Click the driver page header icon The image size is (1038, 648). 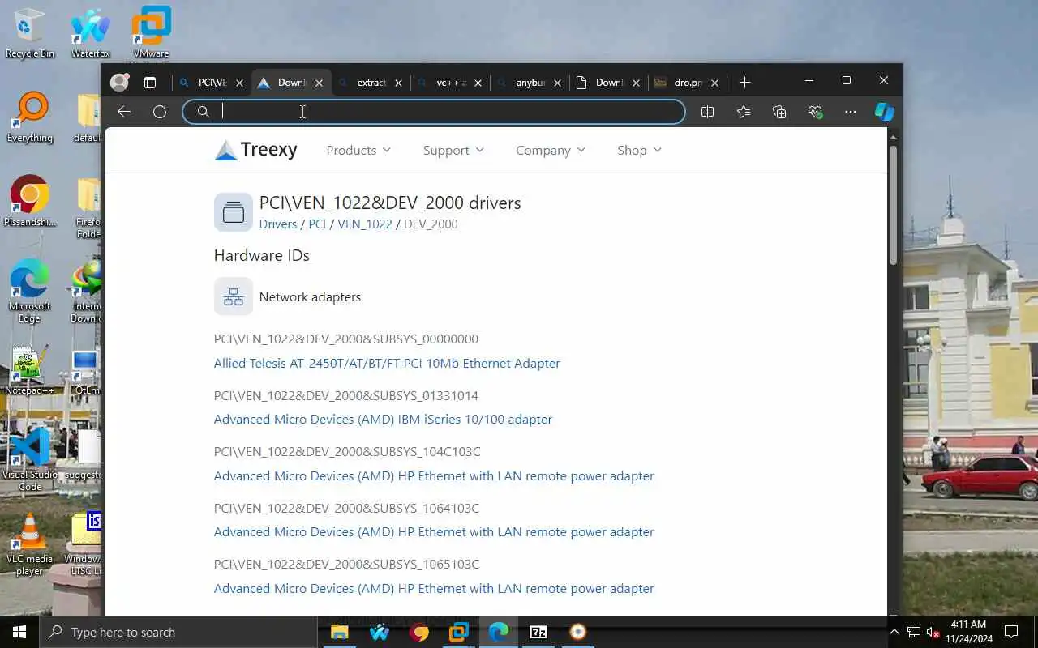(x=234, y=212)
